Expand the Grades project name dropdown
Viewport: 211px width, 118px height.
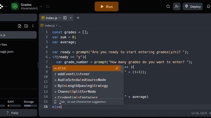tap(41, 7)
